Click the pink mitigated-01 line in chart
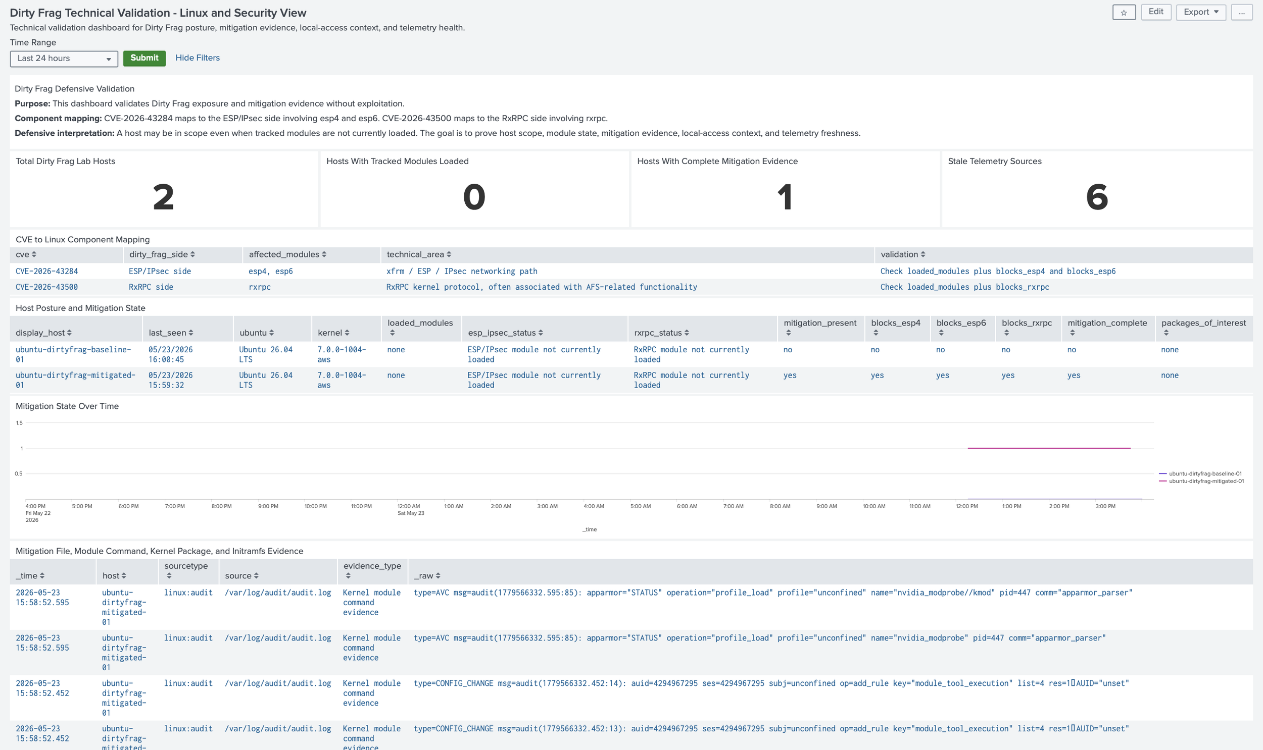Screen dimensions: 1263x750 (1049, 448)
